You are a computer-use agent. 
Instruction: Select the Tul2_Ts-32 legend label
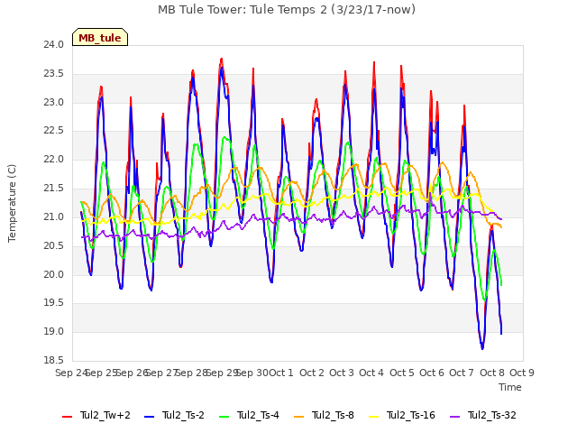click(x=492, y=415)
